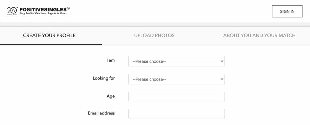Focus the Age input field
This screenshot has height=125, width=310.
(176, 97)
